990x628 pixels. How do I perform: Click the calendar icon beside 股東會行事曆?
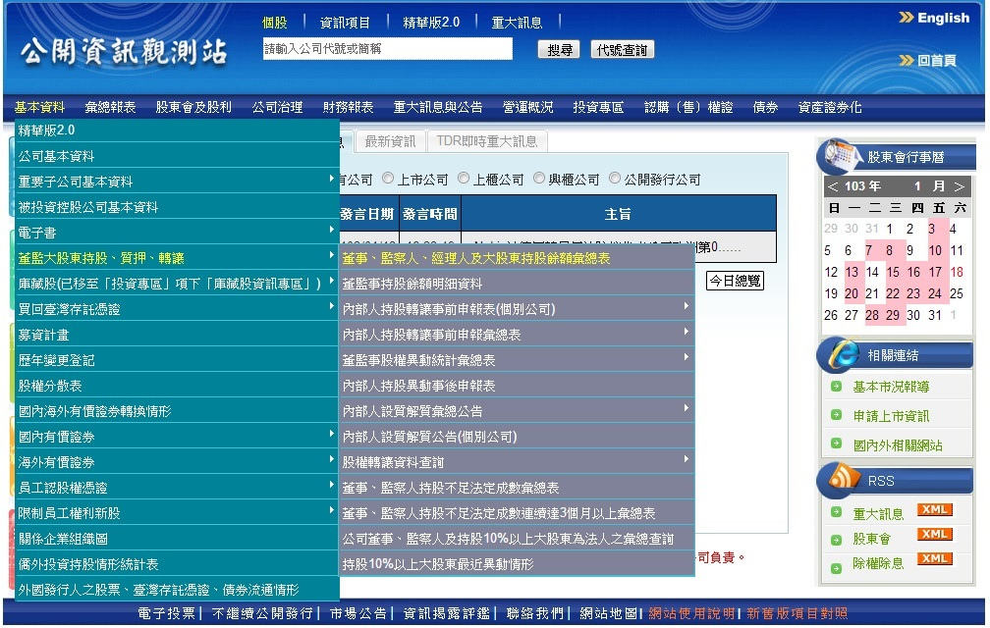tap(841, 155)
